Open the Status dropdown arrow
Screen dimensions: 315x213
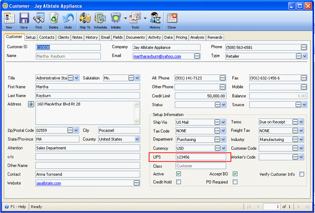pyautogui.click(x=223, y=105)
